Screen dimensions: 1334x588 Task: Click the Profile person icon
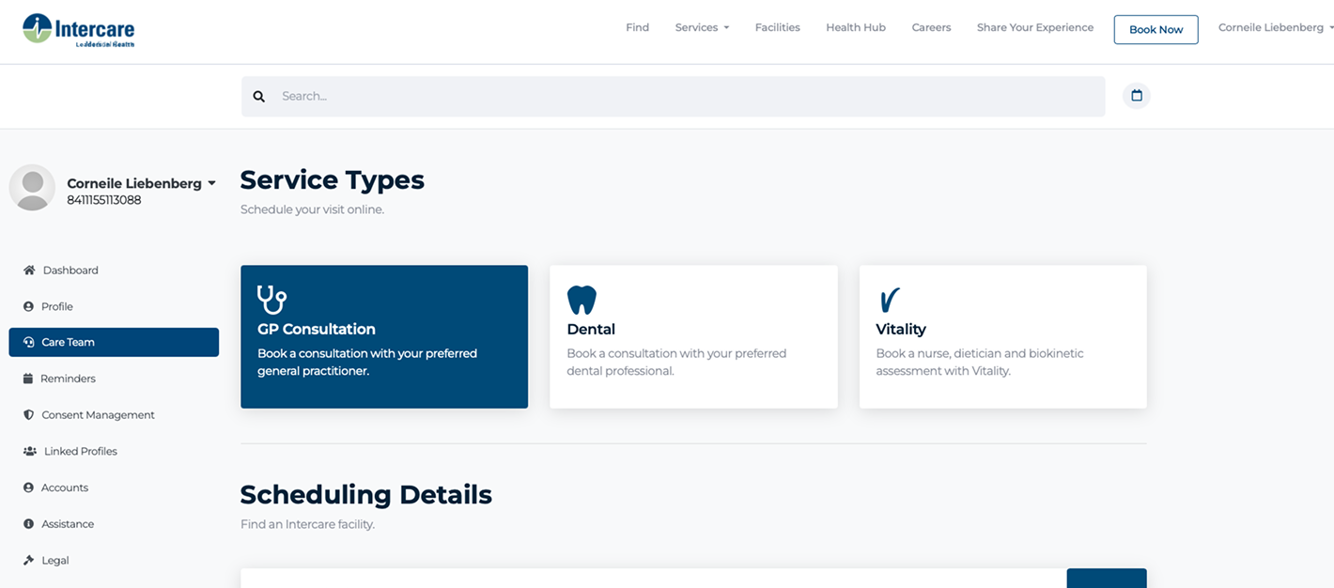tap(28, 306)
